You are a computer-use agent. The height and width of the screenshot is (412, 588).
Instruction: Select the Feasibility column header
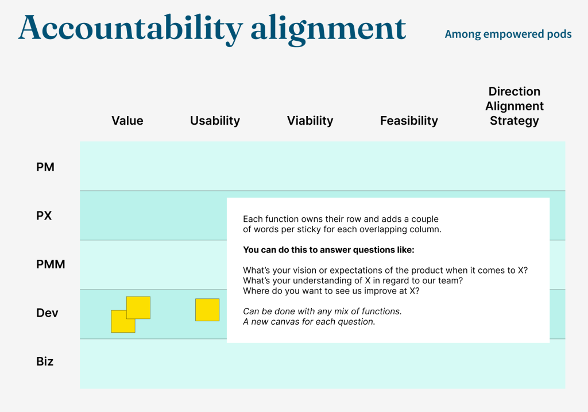coord(409,121)
